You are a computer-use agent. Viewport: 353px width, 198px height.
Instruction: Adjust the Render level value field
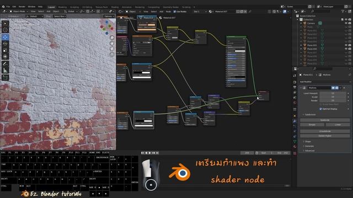pyautogui.click(x=333, y=101)
